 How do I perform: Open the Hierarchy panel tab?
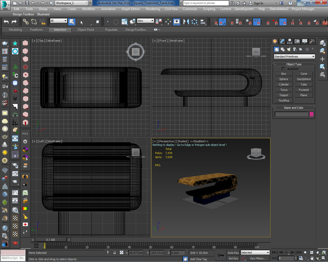290,41
